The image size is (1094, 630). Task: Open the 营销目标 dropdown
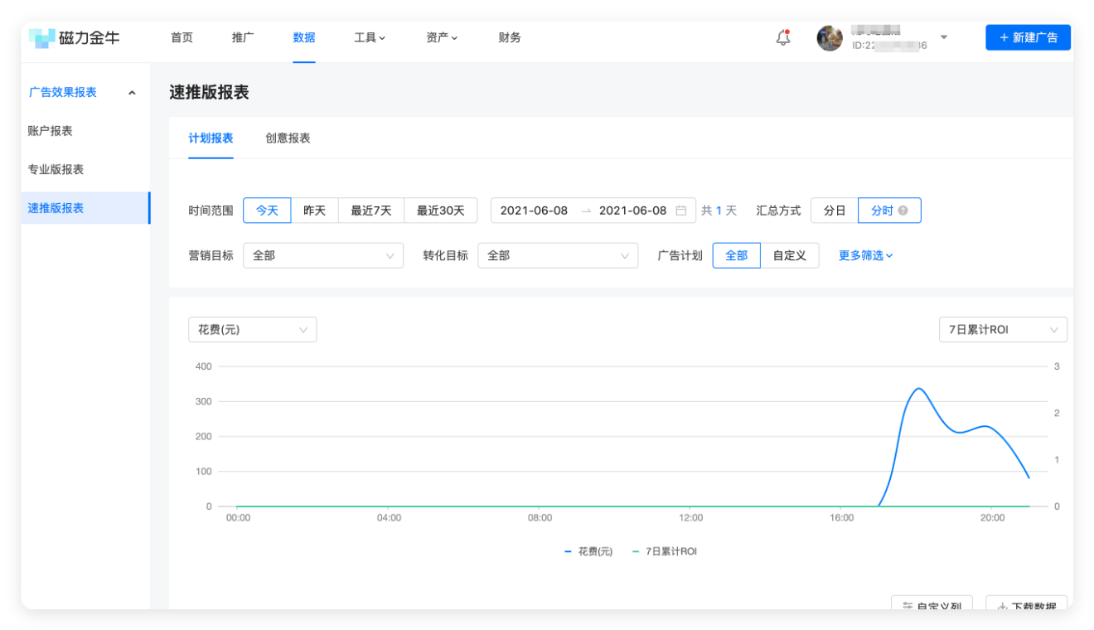(x=323, y=255)
